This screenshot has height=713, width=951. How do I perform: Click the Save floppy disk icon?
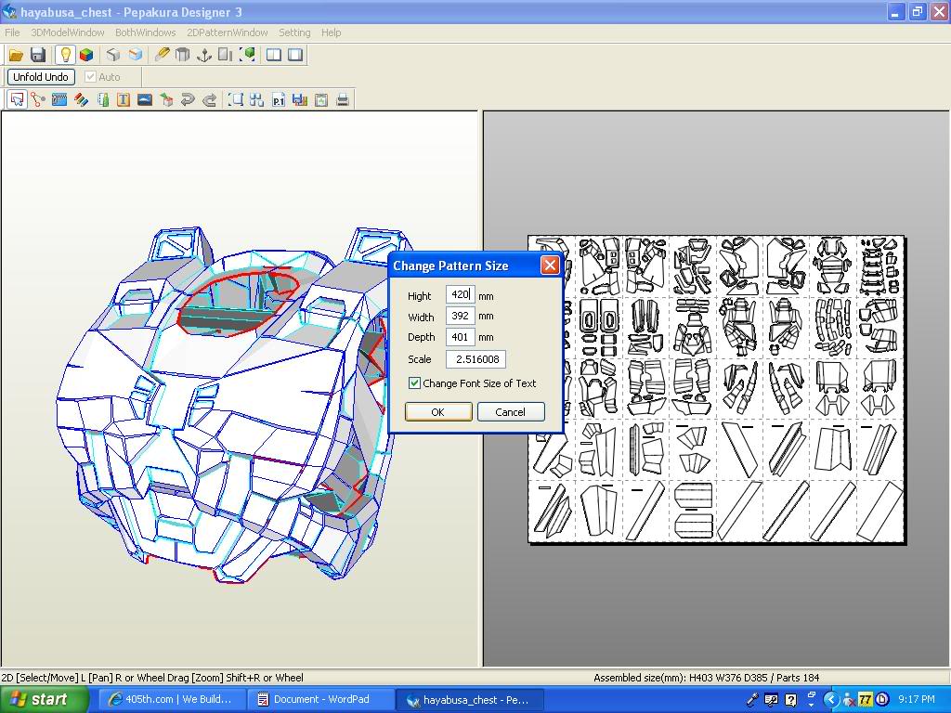tap(38, 55)
